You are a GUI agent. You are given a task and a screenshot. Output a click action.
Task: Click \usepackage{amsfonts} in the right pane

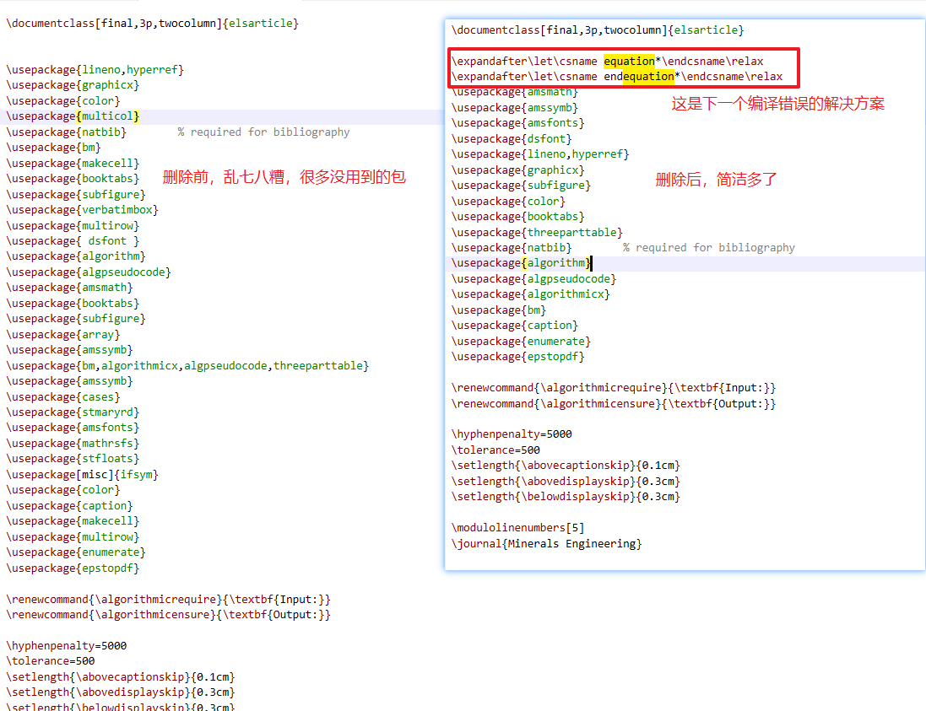tap(518, 123)
